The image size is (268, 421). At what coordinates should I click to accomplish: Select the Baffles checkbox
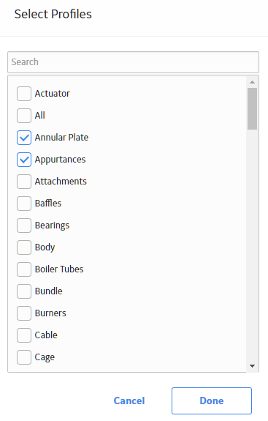(24, 204)
